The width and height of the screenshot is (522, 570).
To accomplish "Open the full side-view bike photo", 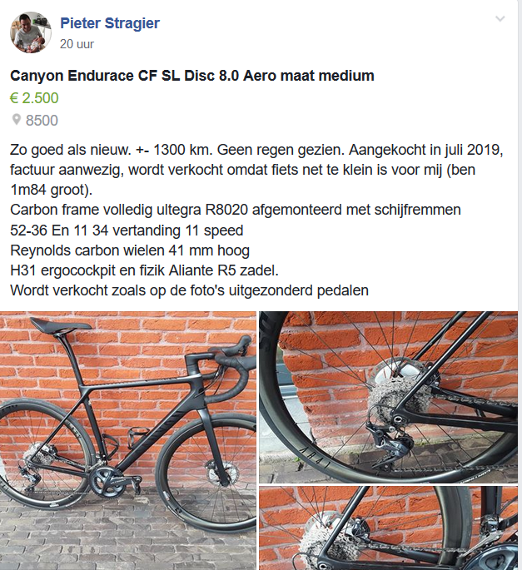I will [128, 440].
